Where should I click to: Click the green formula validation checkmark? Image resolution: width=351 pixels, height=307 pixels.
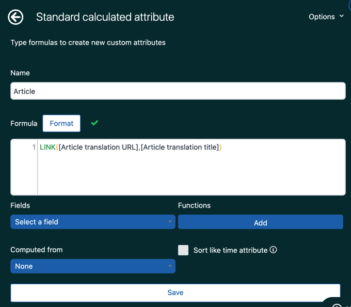click(94, 123)
